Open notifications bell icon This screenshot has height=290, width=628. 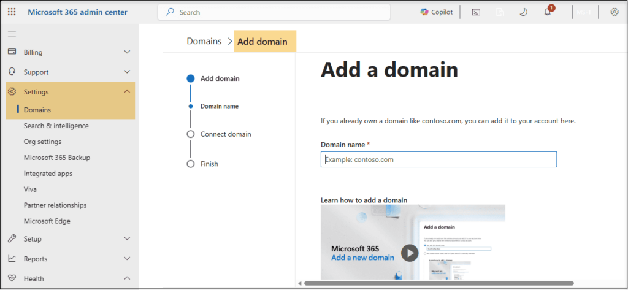548,12
